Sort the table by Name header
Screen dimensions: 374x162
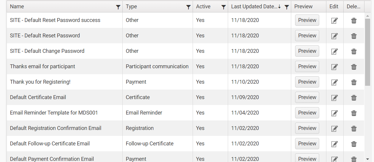click(17, 7)
